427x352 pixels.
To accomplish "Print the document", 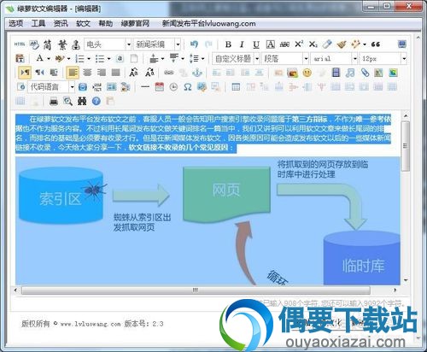I will coord(54,101).
